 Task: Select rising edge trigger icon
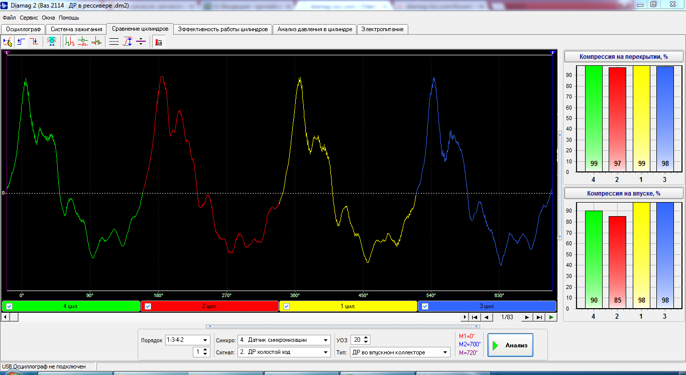(21, 42)
